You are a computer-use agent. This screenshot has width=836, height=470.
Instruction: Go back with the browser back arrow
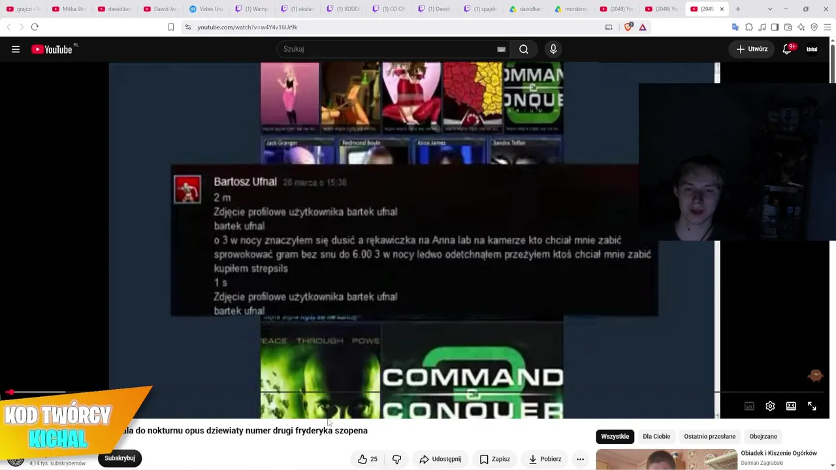click(8, 27)
